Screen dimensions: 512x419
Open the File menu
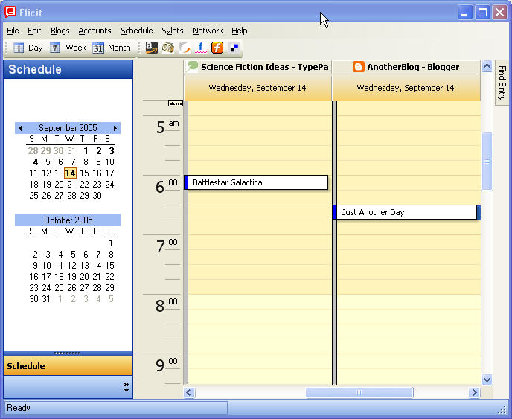point(13,31)
